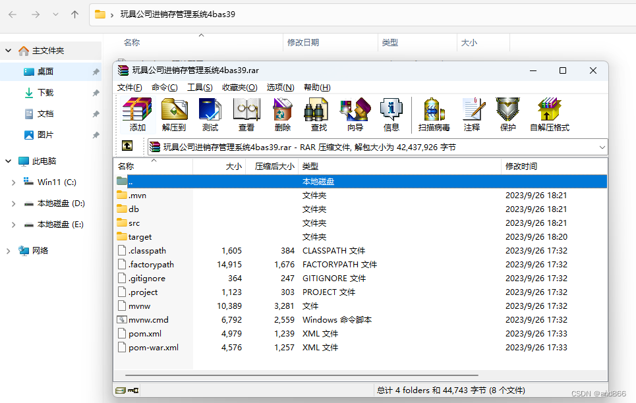
Task: Sort by 修改时间 column header
Action: click(554, 166)
